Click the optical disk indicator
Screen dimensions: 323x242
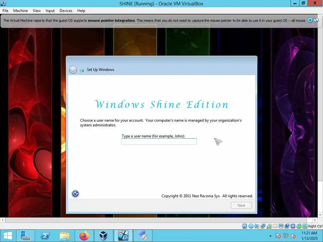(251, 226)
